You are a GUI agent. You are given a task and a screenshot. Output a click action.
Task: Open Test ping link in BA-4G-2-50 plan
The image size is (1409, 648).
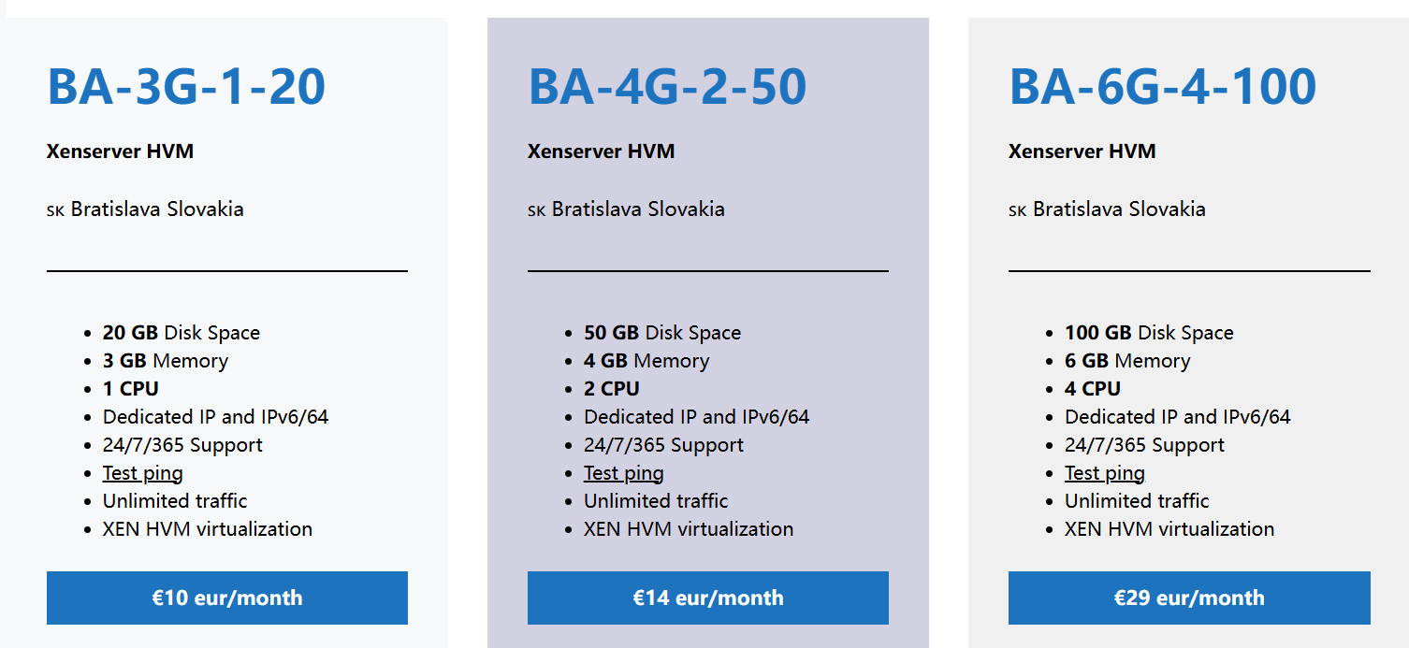[624, 473]
